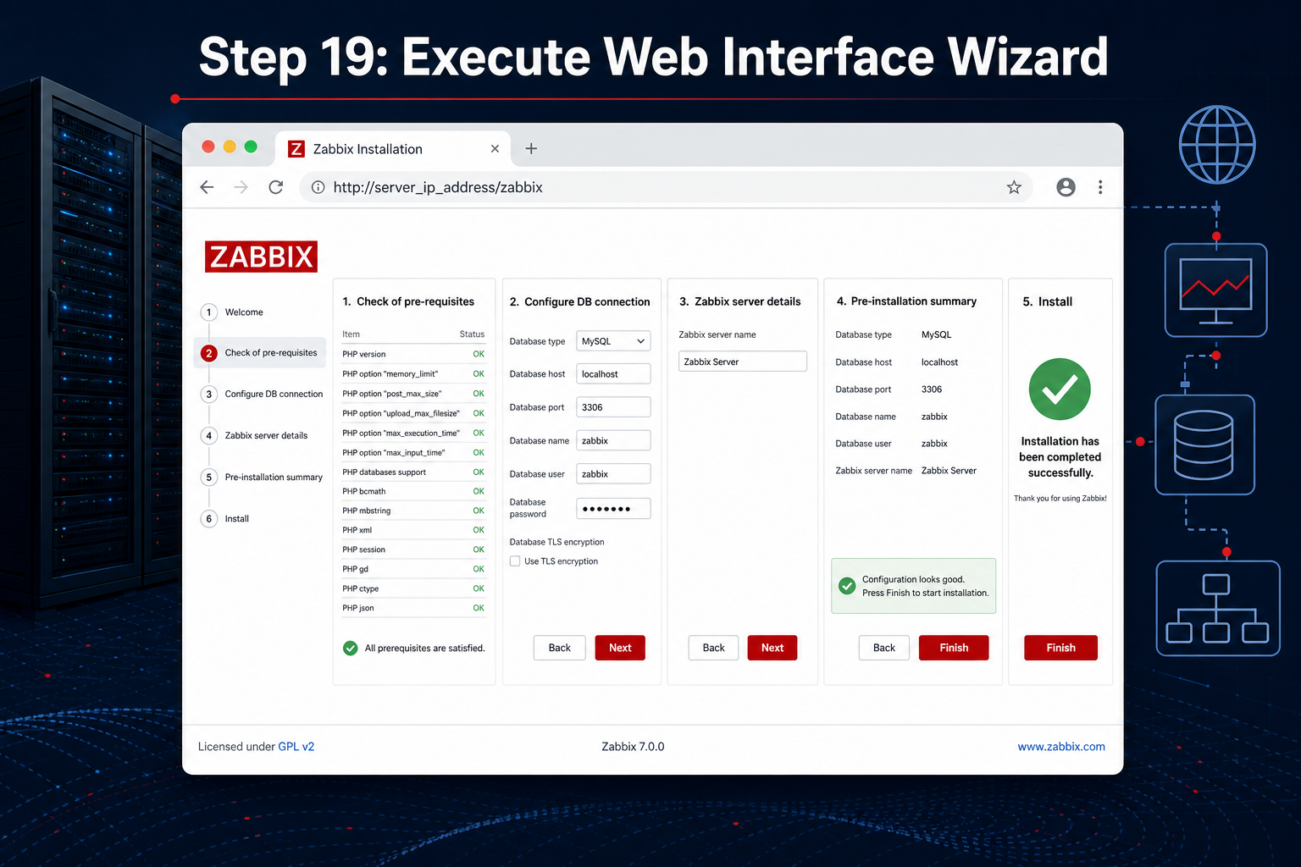The image size is (1301, 867).
Task: Click the yellow minimize window dot
Action: (230, 146)
